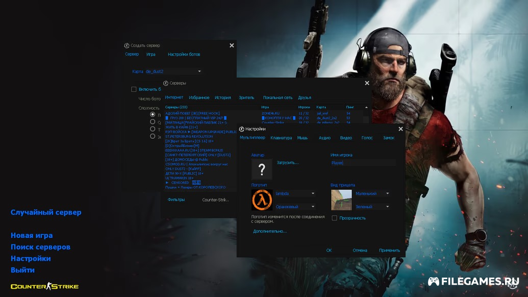Select Настройки in the main menu
528x297 pixels.
[31, 258]
